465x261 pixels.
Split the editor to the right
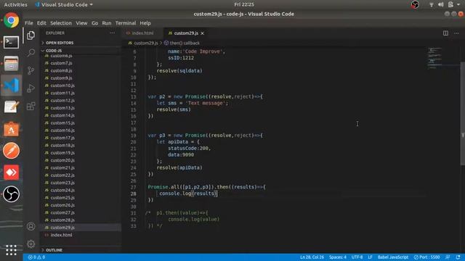click(445, 33)
